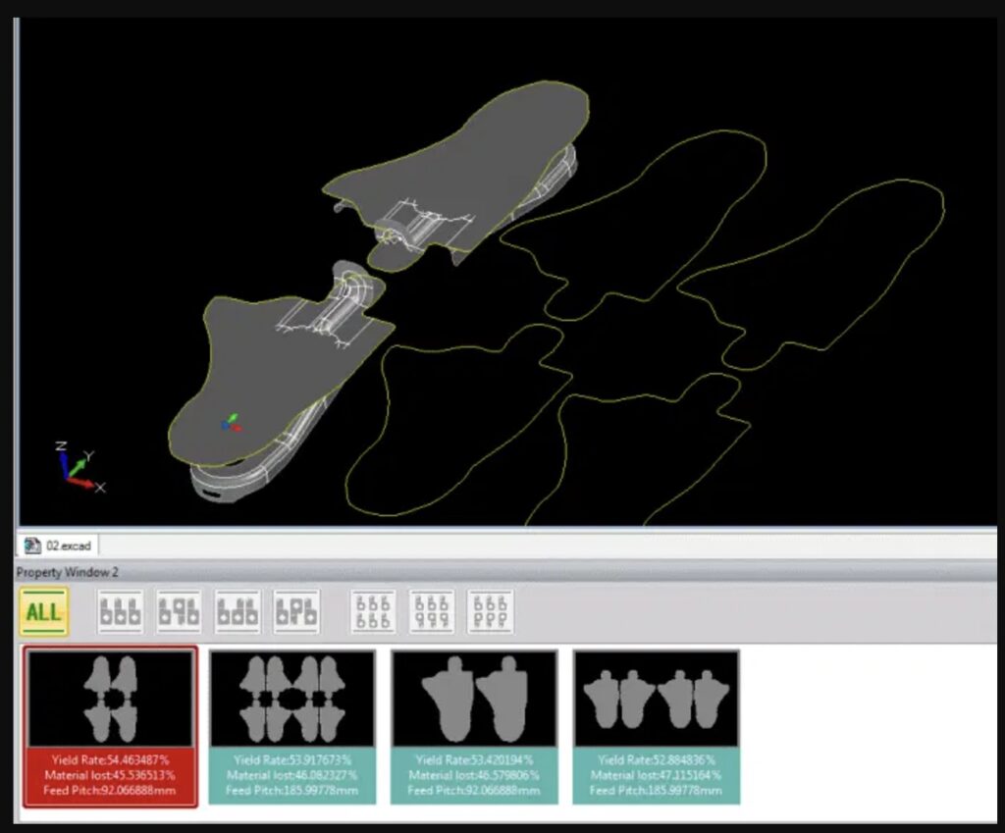
Task: Open the 53.917673% yield layout preview
Action: tap(292, 699)
